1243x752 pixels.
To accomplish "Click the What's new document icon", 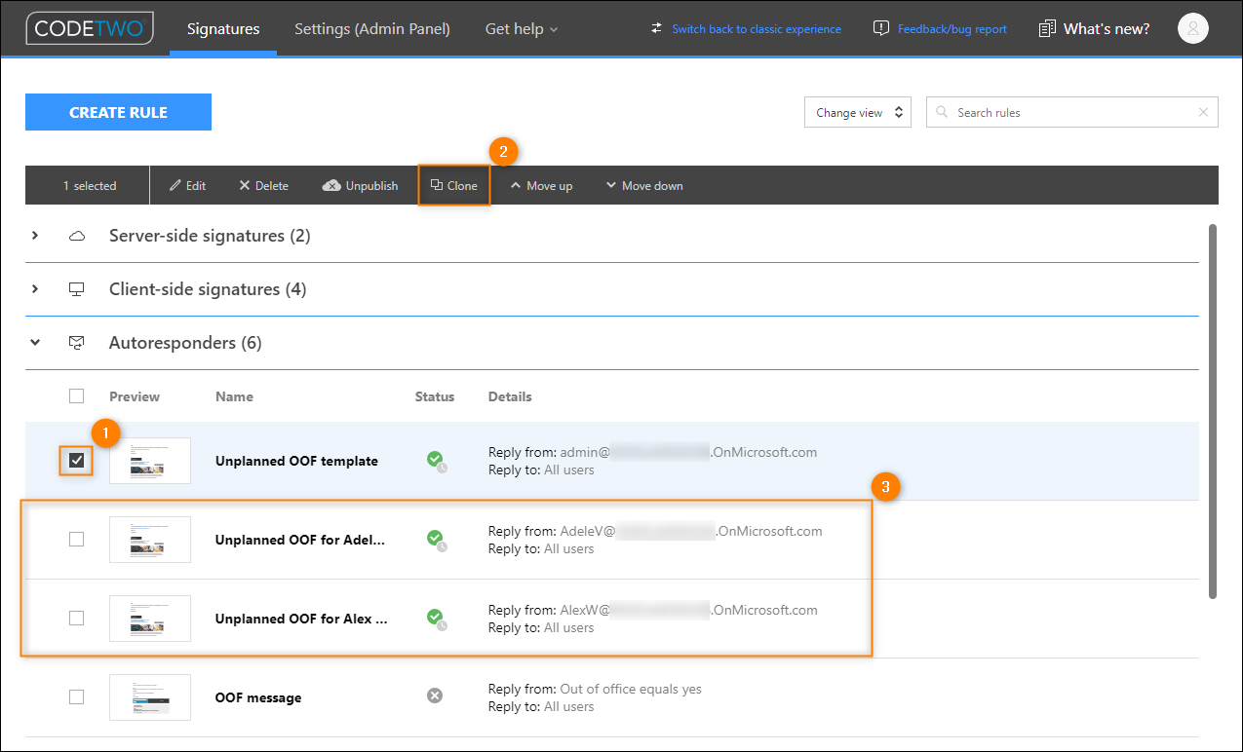I will tap(1048, 28).
